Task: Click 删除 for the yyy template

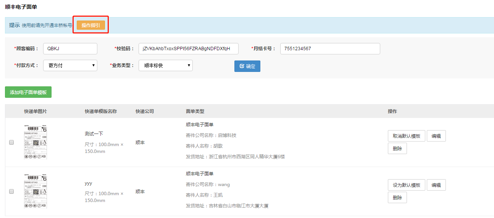Action: pos(397,198)
